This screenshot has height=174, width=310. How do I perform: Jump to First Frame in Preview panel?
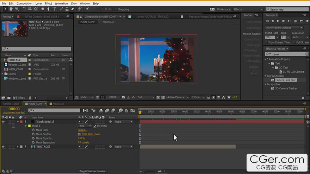coord(267,21)
